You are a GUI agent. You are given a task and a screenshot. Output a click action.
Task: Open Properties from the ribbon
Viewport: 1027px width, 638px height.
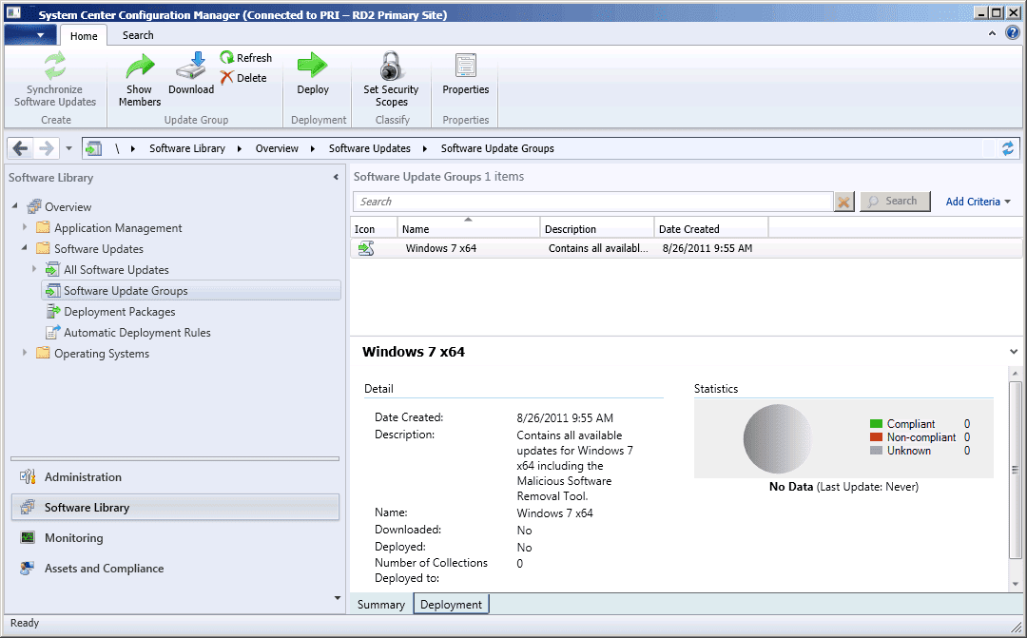click(466, 73)
